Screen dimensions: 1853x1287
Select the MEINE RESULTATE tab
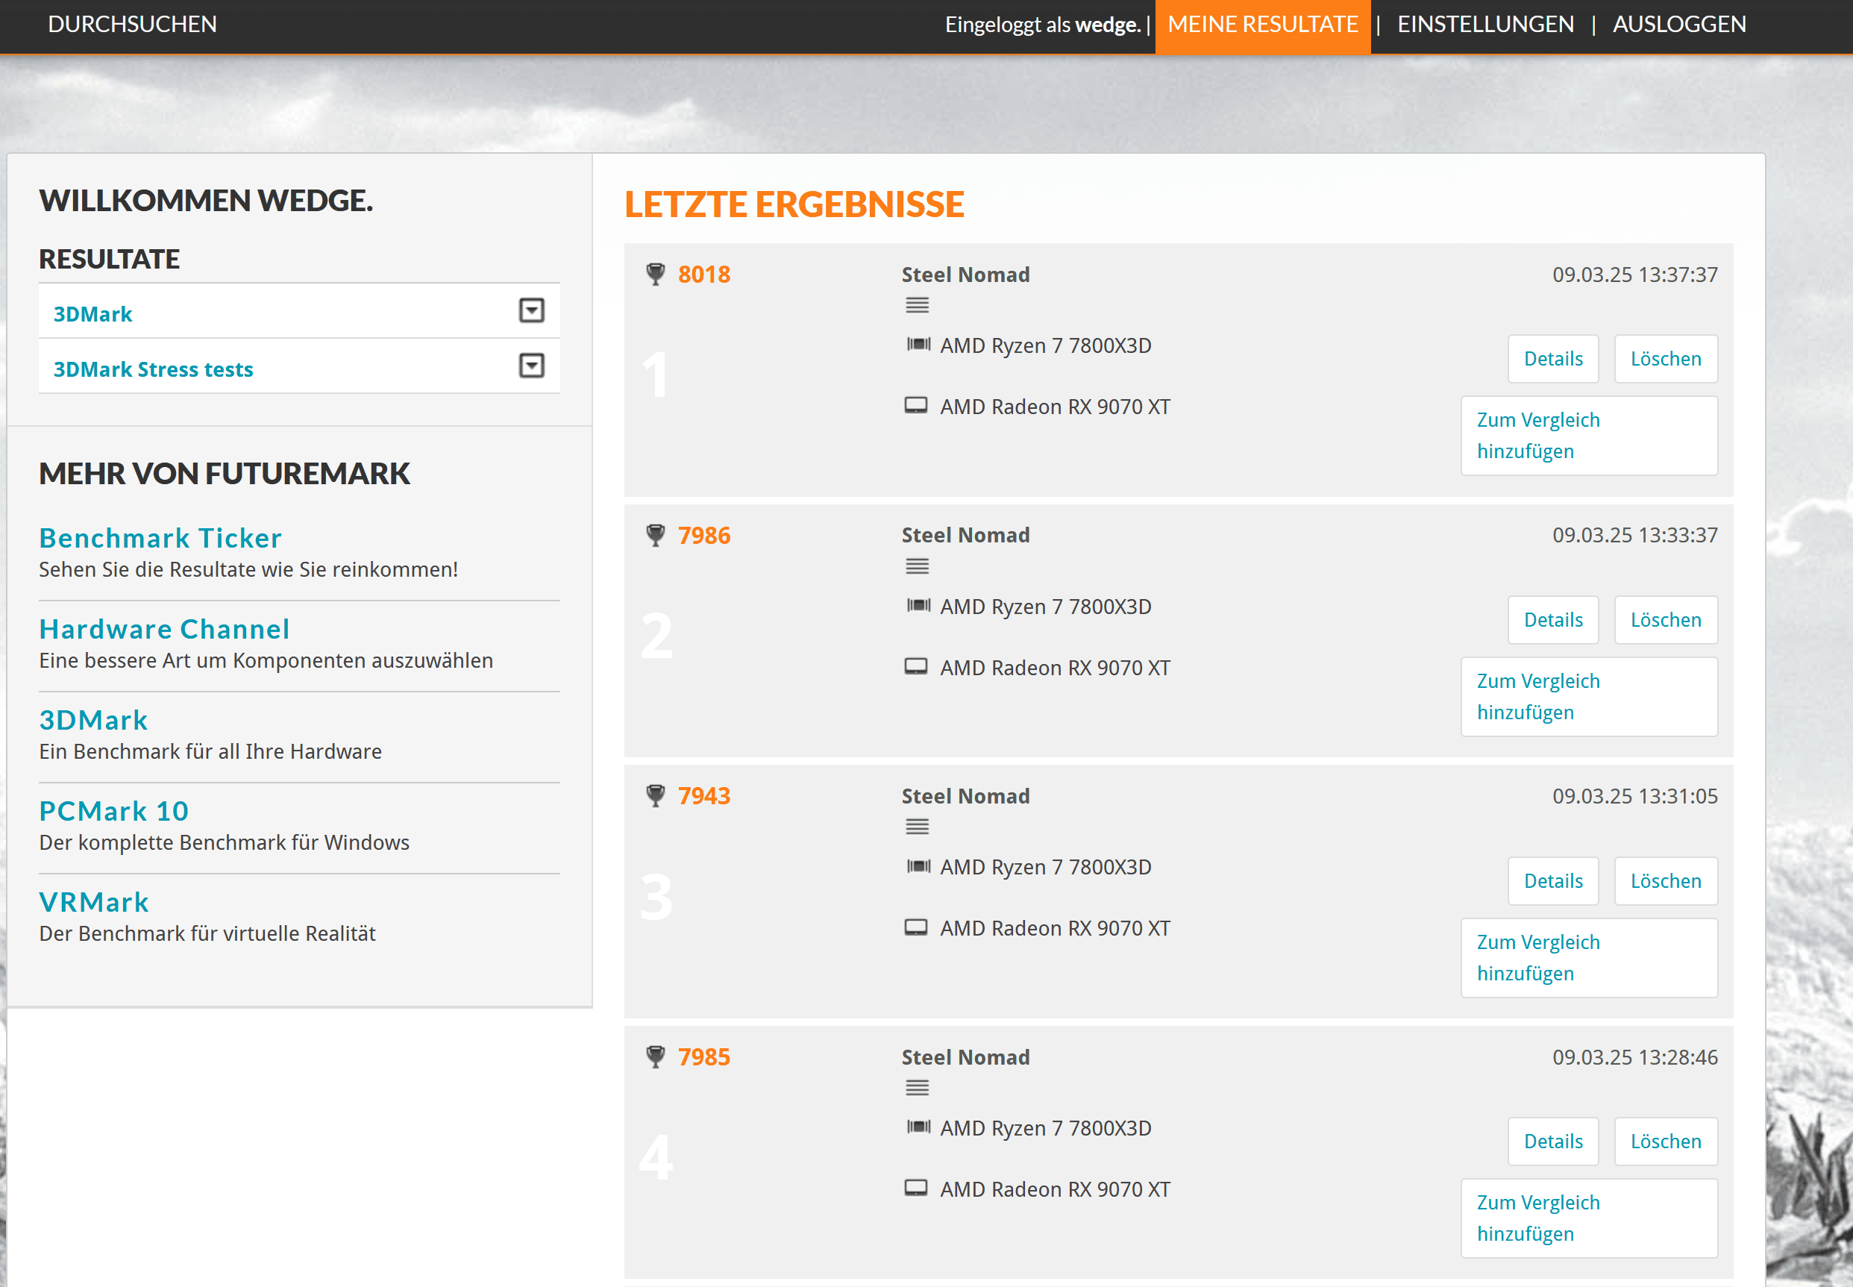1262,24
